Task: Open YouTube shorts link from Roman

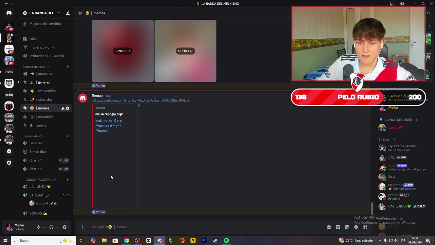Action: [141, 100]
